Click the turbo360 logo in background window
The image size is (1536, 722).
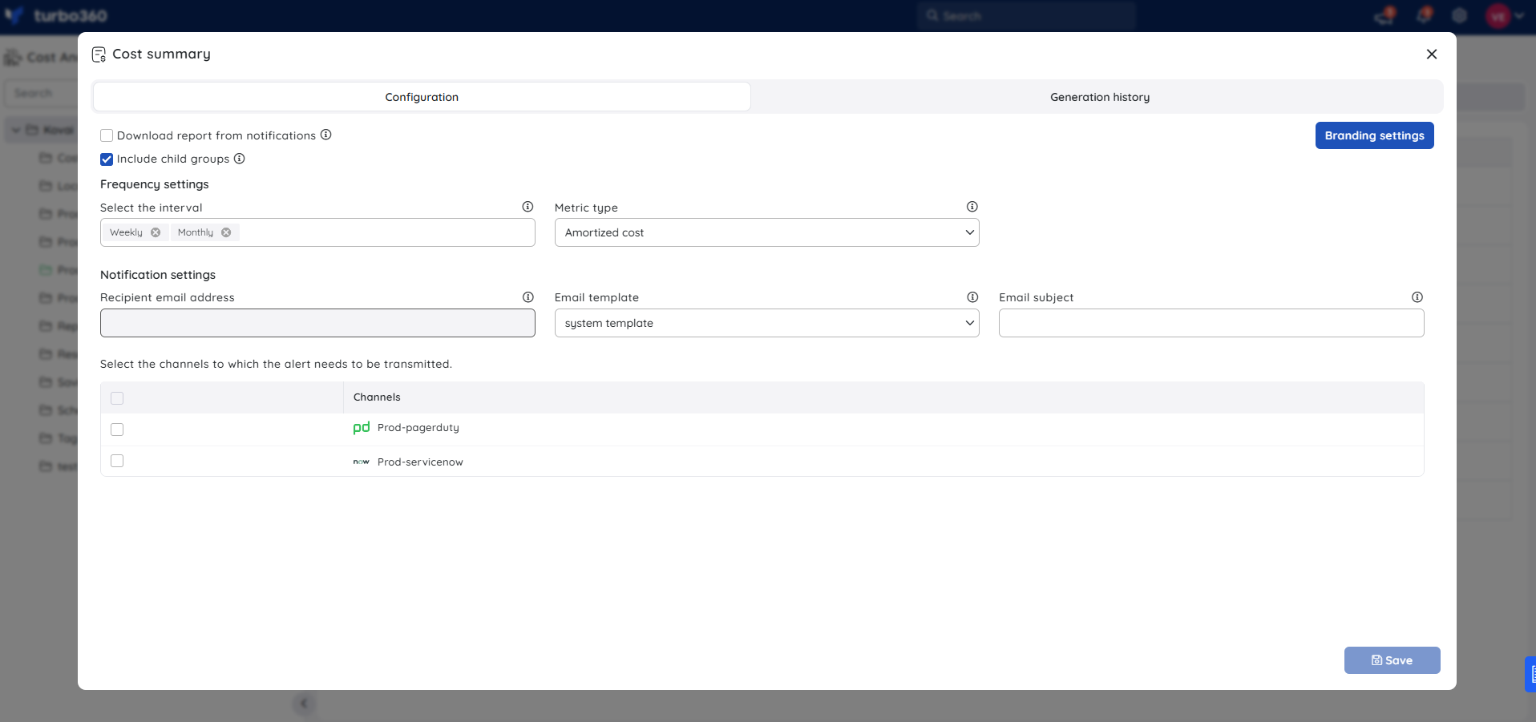point(56,15)
